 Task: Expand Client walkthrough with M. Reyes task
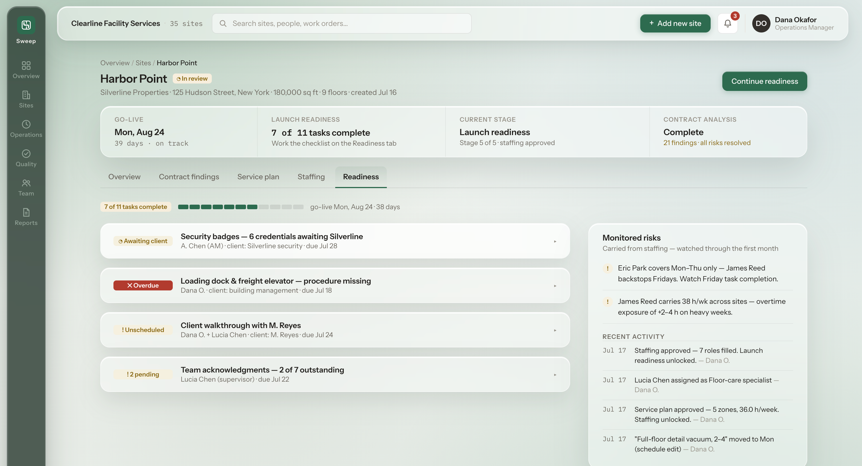(x=555, y=330)
